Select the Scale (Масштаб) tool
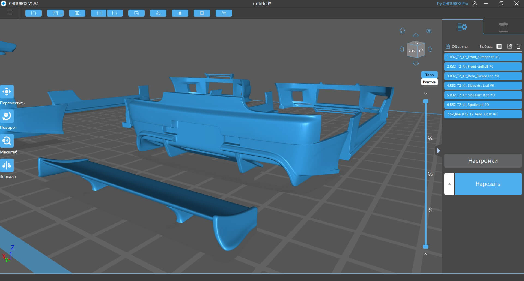The width and height of the screenshot is (524, 281). tap(7, 141)
